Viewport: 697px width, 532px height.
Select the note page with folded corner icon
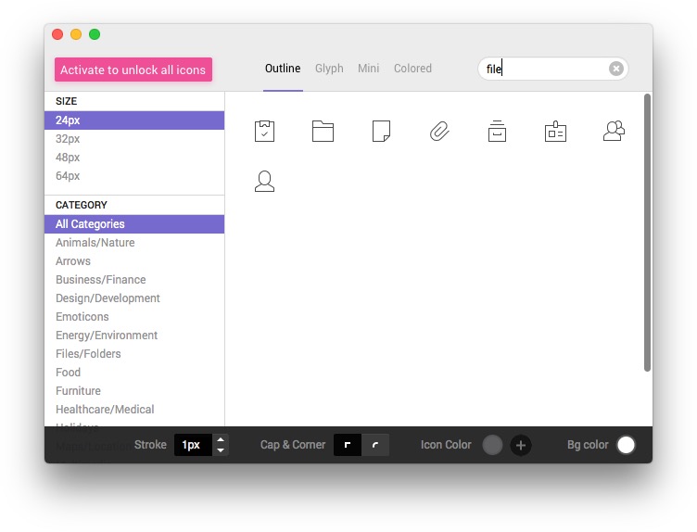click(381, 131)
